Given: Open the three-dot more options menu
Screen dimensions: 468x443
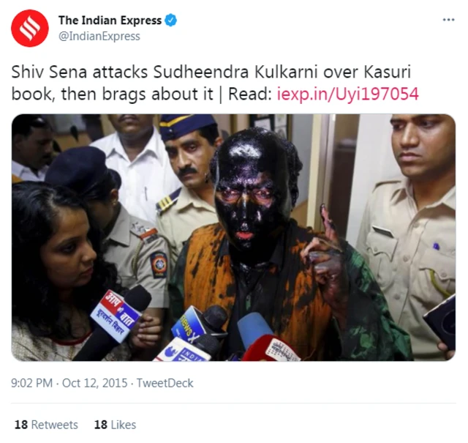Looking at the screenshot, I should pyautogui.click(x=448, y=20).
